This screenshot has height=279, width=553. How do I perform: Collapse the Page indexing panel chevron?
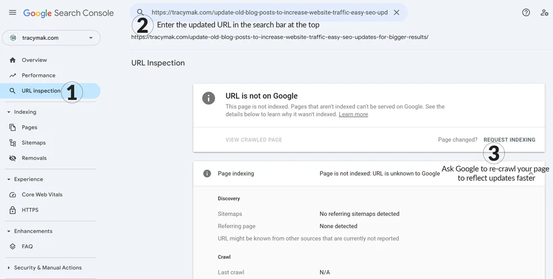click(531, 174)
